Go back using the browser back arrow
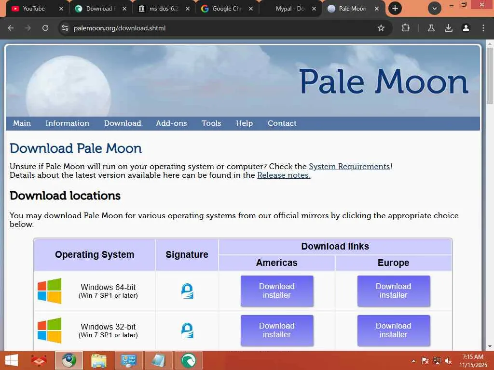The width and height of the screenshot is (494, 370). pos(11,28)
